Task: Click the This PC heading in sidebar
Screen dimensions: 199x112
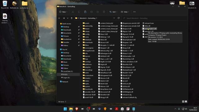Action: coord(65,49)
